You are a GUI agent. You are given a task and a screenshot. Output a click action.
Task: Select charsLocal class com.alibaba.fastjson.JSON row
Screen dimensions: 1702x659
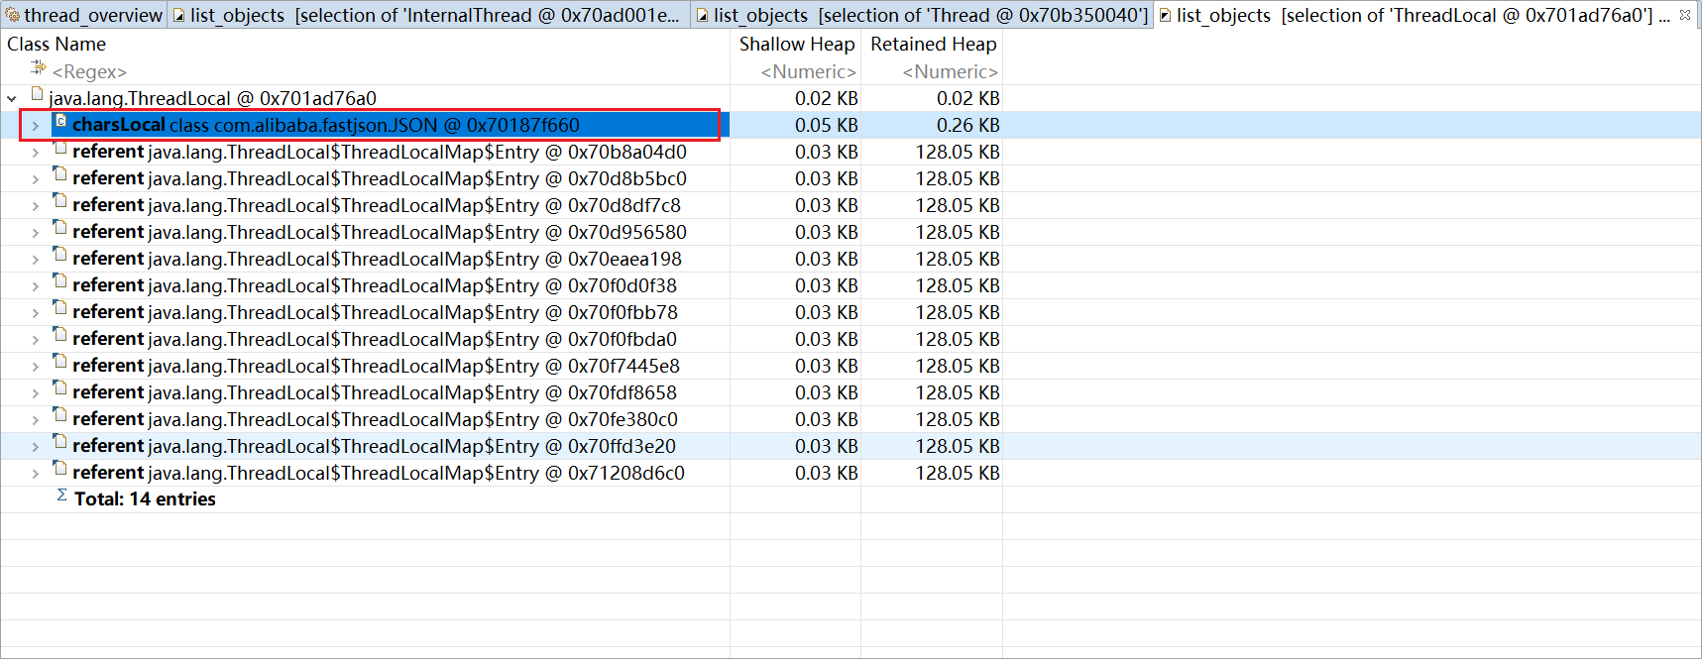click(x=326, y=125)
